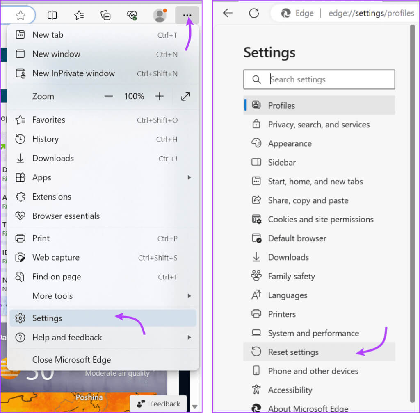Image resolution: width=420 pixels, height=413 pixels.
Task: Click the scroll down arrow beside Feedback
Action: (195, 407)
